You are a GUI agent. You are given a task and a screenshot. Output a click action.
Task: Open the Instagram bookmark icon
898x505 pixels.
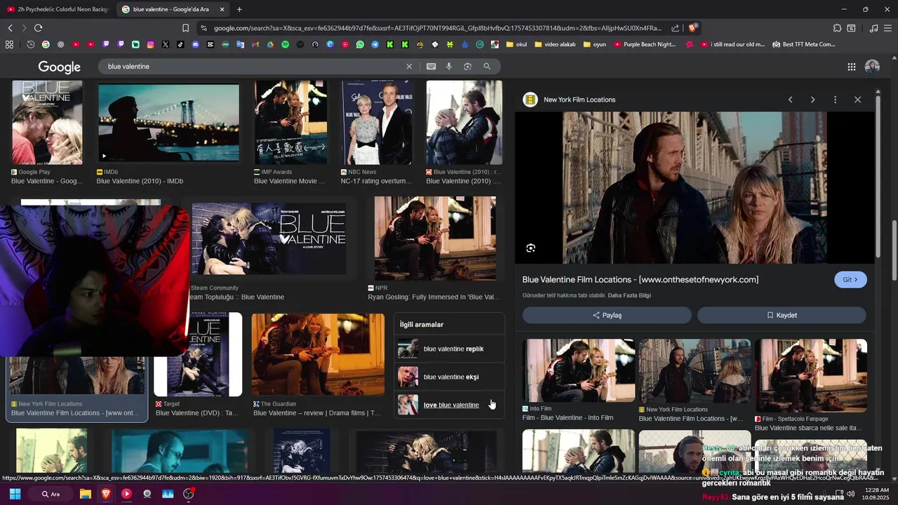click(x=150, y=44)
